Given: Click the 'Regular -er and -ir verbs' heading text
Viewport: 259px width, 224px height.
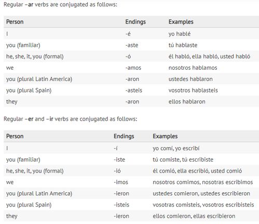Looking at the screenshot, I should pos(70,119).
